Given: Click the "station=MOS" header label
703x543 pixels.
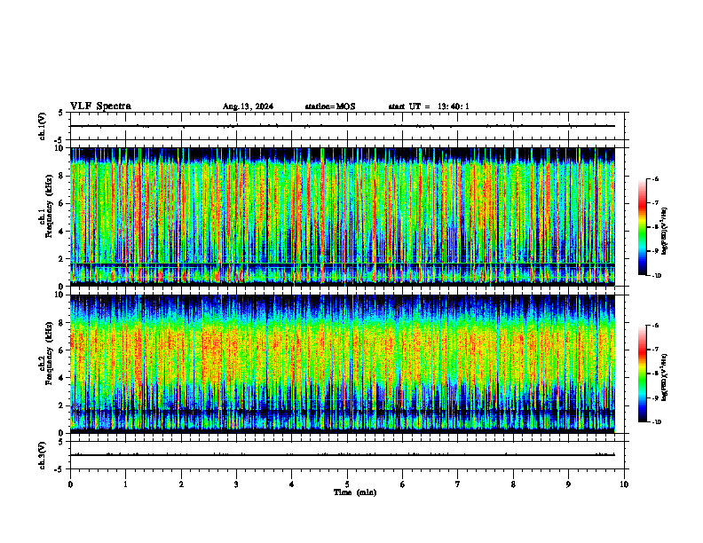Looking at the screenshot, I should (x=330, y=106).
